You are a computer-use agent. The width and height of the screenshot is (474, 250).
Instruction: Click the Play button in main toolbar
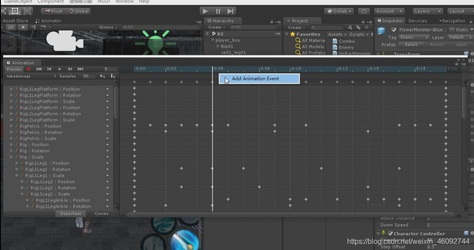(205, 11)
